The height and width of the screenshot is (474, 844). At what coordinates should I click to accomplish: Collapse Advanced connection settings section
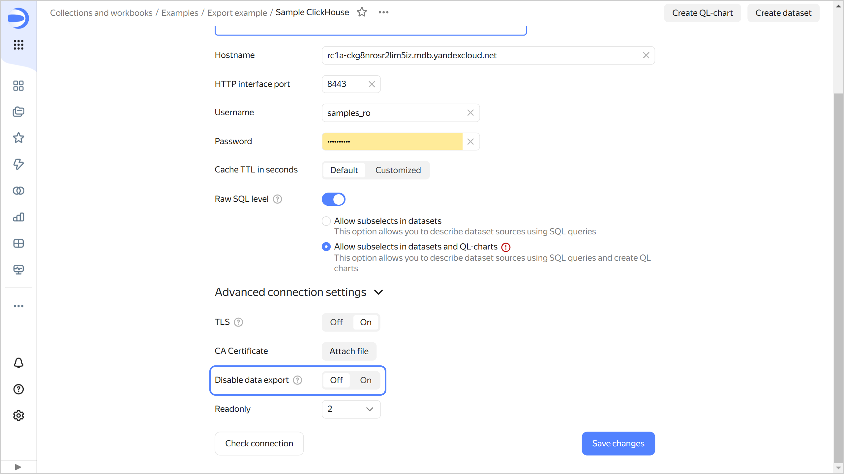click(x=378, y=292)
